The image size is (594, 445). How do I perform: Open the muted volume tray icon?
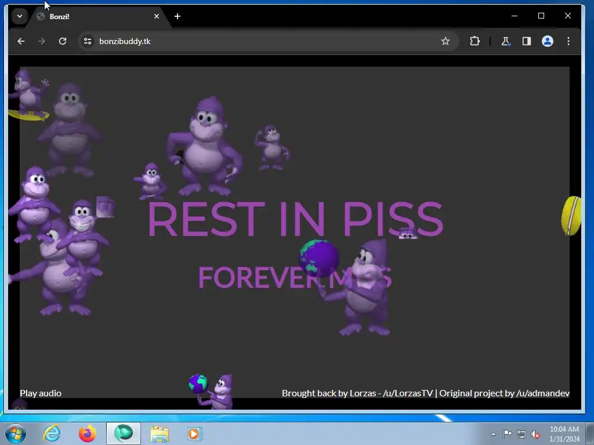click(x=535, y=435)
